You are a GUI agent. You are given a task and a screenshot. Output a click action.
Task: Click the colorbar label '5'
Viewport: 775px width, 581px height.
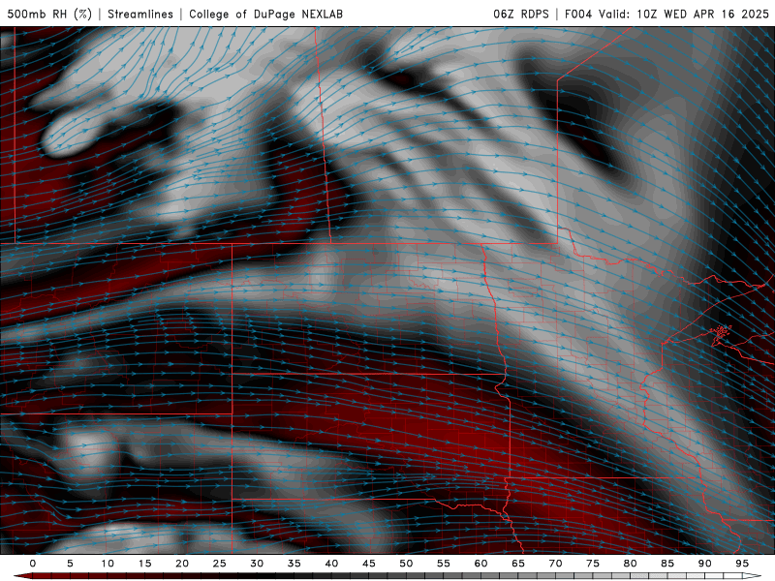[70, 564]
